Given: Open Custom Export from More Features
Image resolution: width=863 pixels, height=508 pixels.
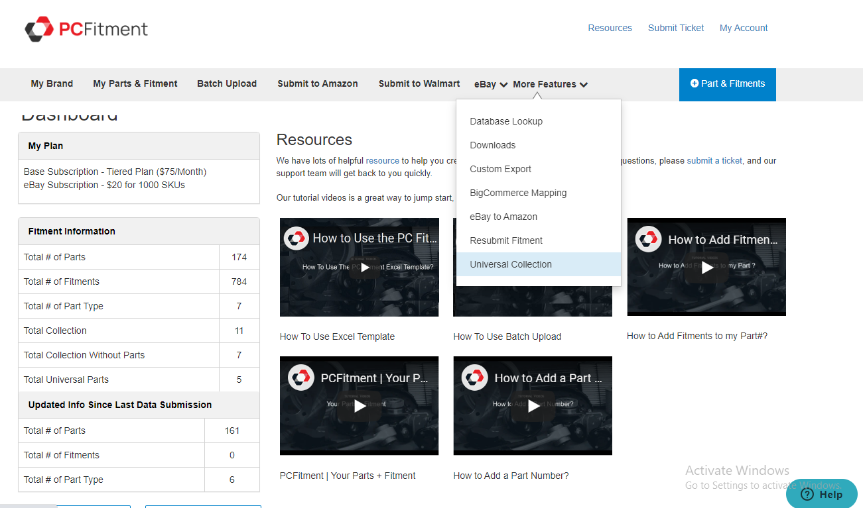Looking at the screenshot, I should 500,169.
